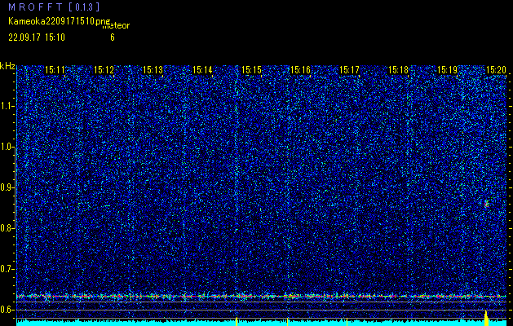Click the 0.8 frequency axis label
513x326 pixels.
[x=7, y=228]
